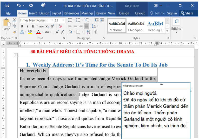The width and height of the screenshot is (199, 140).
Task: Clear all formatting with eraser icon
Action: [x=61, y=26]
